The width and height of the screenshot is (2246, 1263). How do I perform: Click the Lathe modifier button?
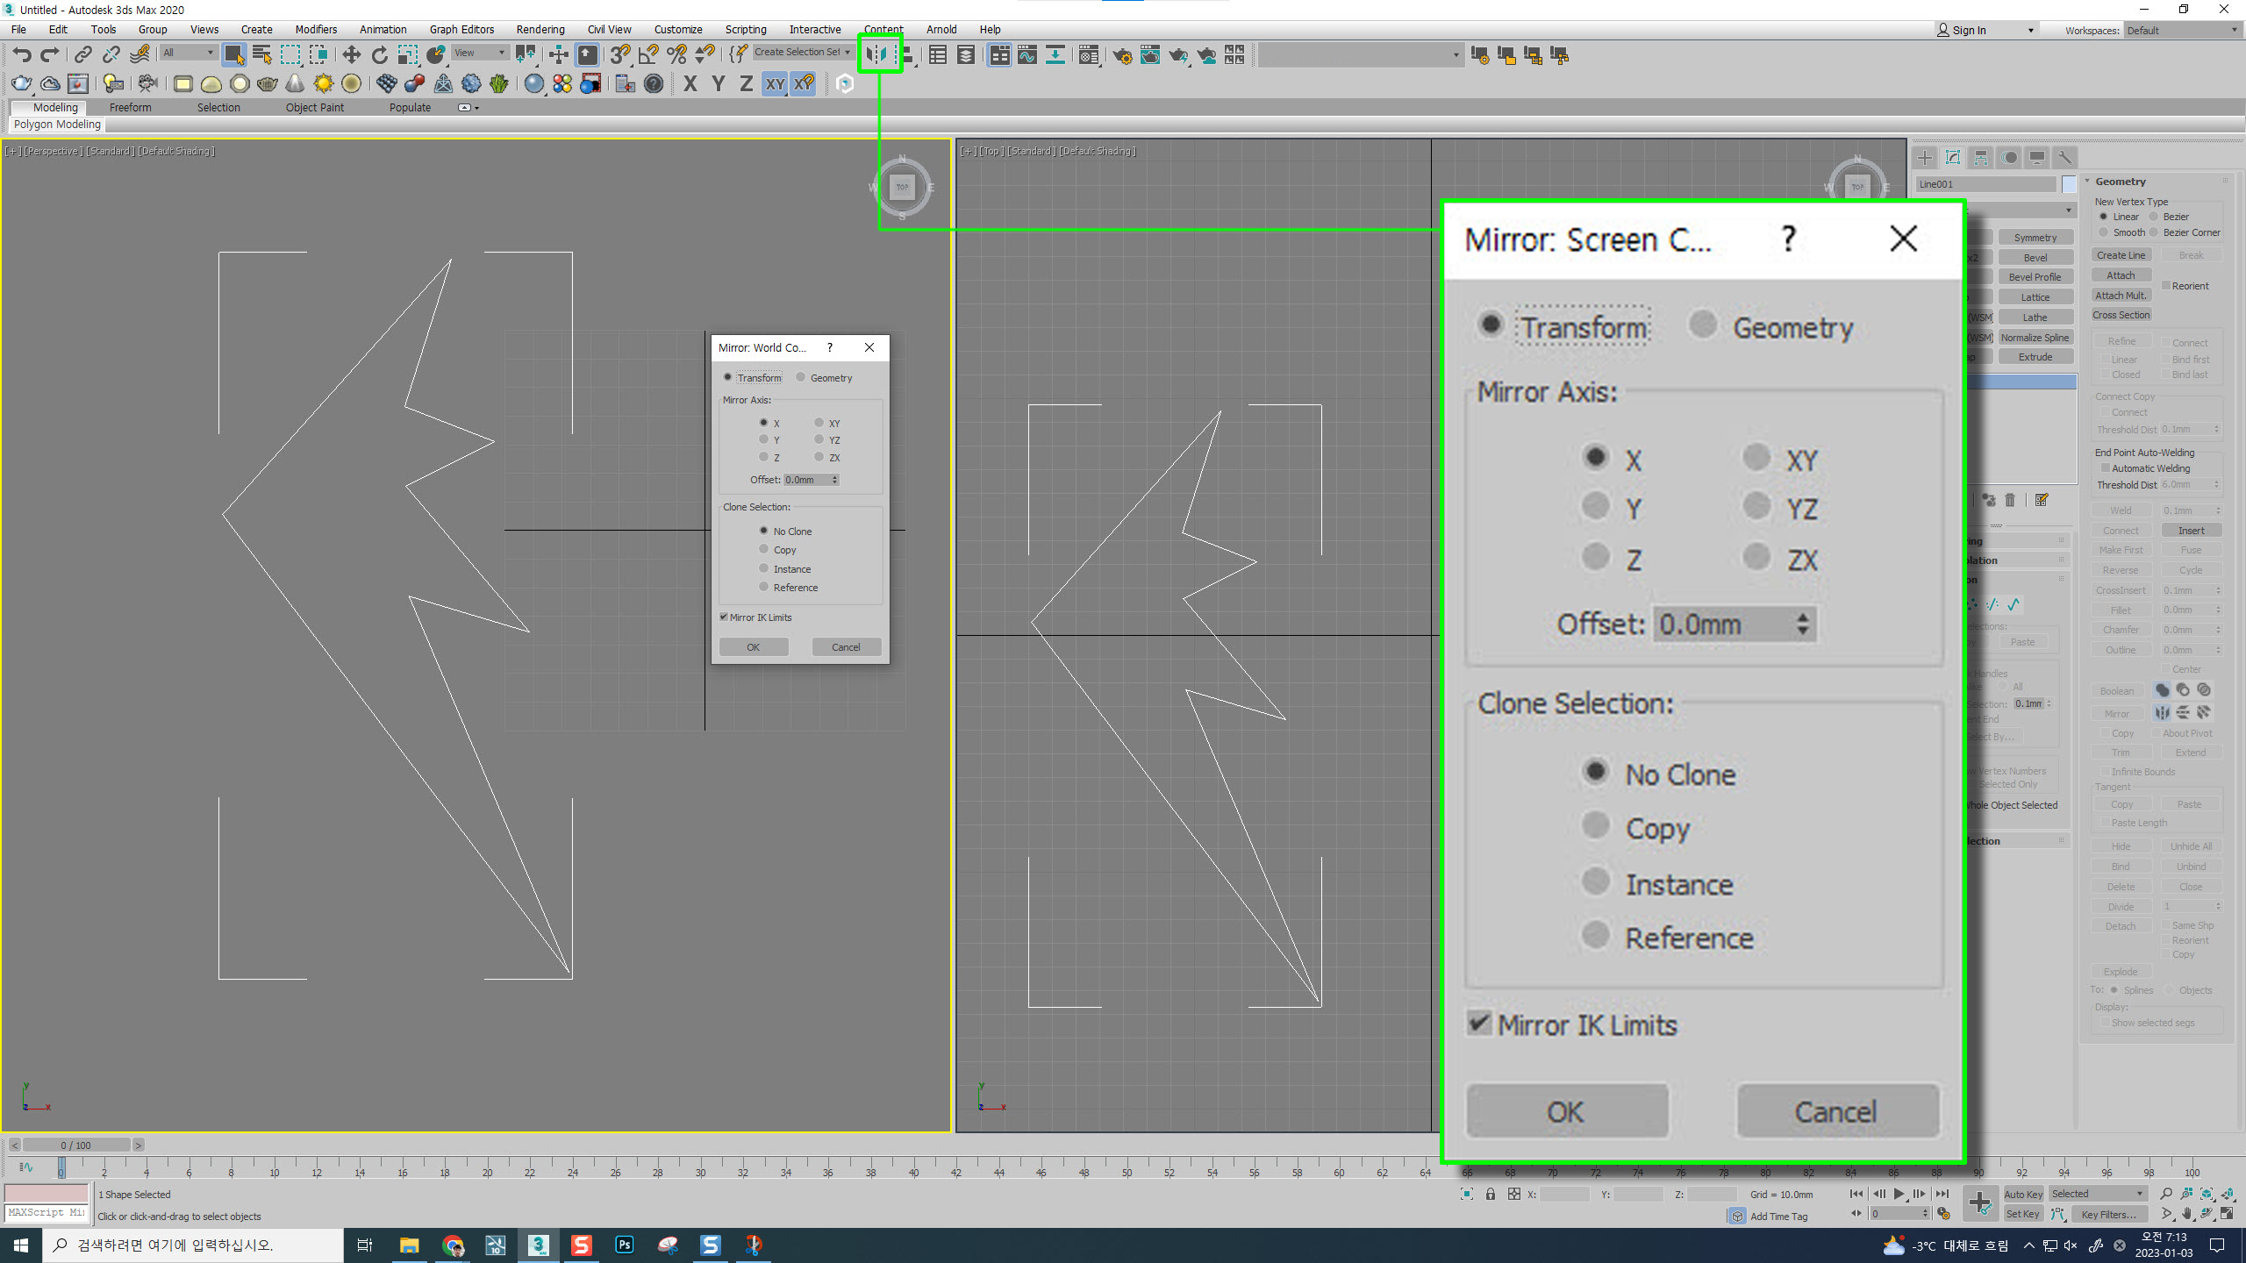[2035, 318]
